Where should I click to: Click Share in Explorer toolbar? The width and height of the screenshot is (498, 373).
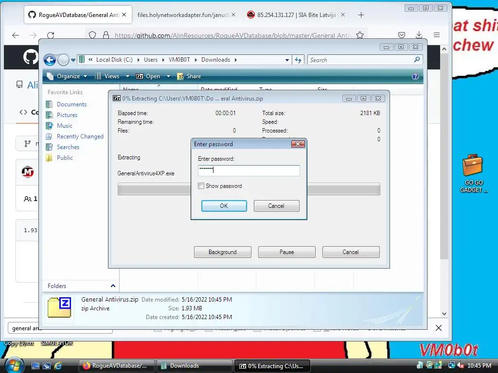pos(189,76)
